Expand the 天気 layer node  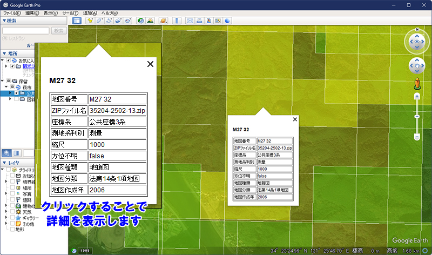[x=6, y=212]
